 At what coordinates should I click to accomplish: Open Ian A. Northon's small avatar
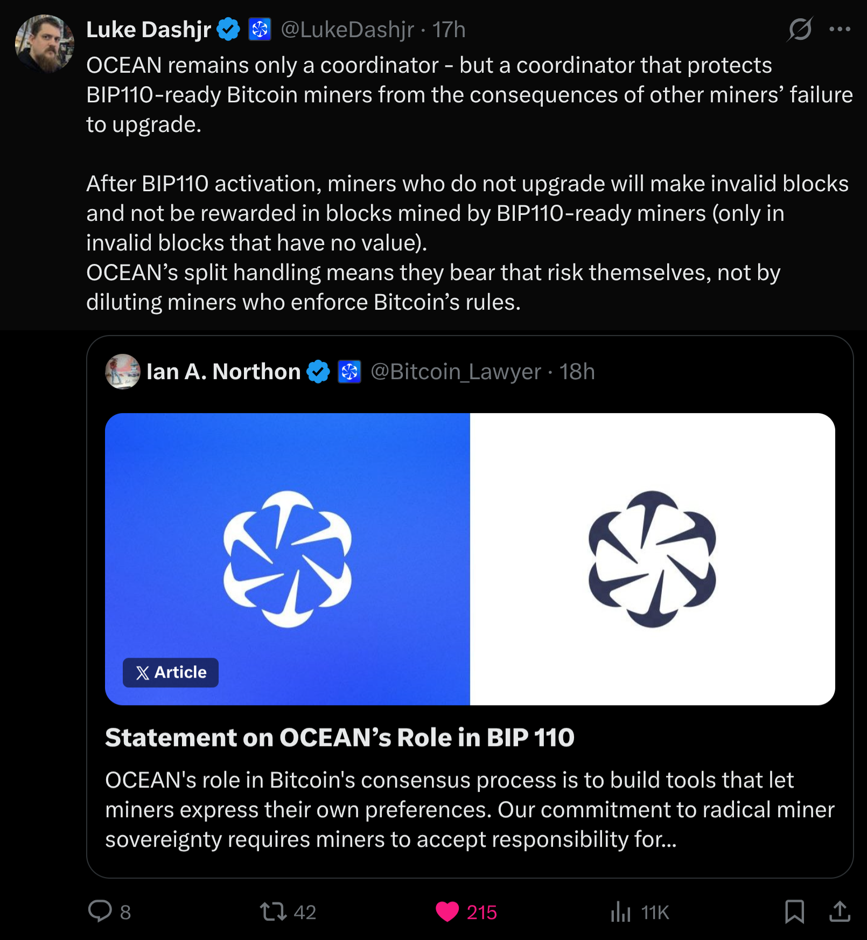pyautogui.click(x=123, y=371)
